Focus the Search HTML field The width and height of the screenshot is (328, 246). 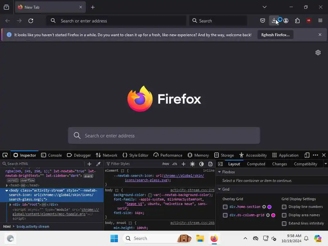pos(43,164)
